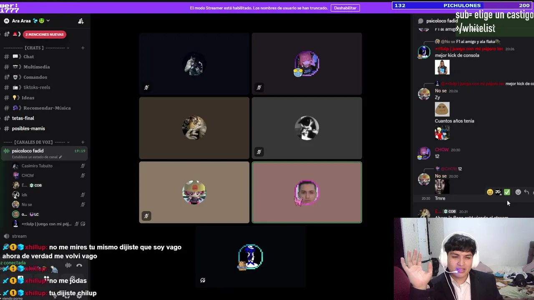
Task: Click the invite people icon beside server name
Action: tap(81, 21)
